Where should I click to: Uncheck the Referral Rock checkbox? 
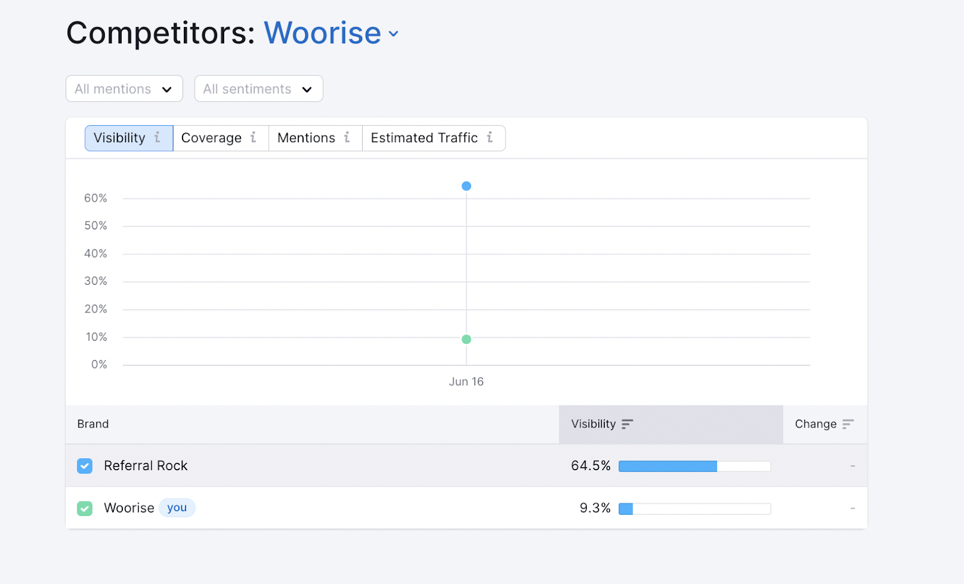(85, 466)
